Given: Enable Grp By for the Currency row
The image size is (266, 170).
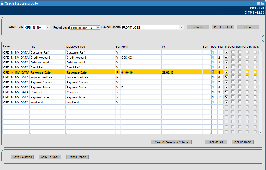Looking at the screenshot, I should (x=247, y=92).
